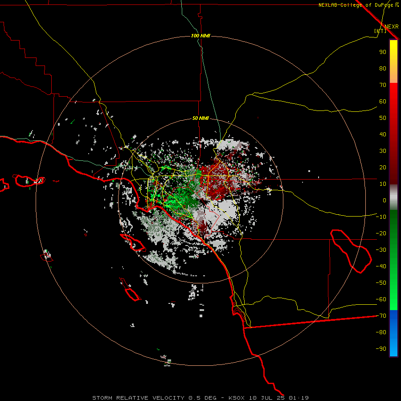Select the -20 scale value

coord(381,233)
